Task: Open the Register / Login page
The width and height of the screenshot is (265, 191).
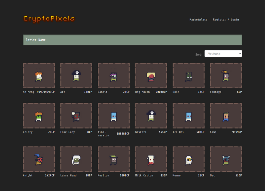Action: 226,20
